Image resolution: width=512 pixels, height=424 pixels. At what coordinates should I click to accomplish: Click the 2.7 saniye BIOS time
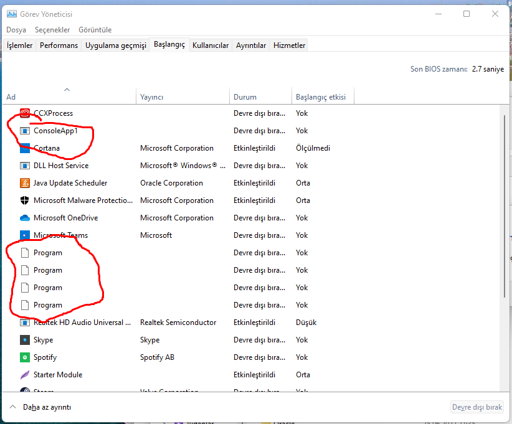(488, 69)
